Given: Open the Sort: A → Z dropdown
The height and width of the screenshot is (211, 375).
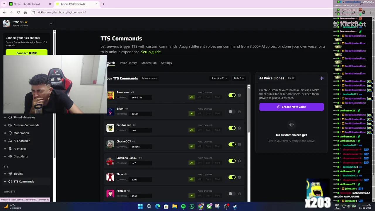Looking at the screenshot, I should 219,78.
